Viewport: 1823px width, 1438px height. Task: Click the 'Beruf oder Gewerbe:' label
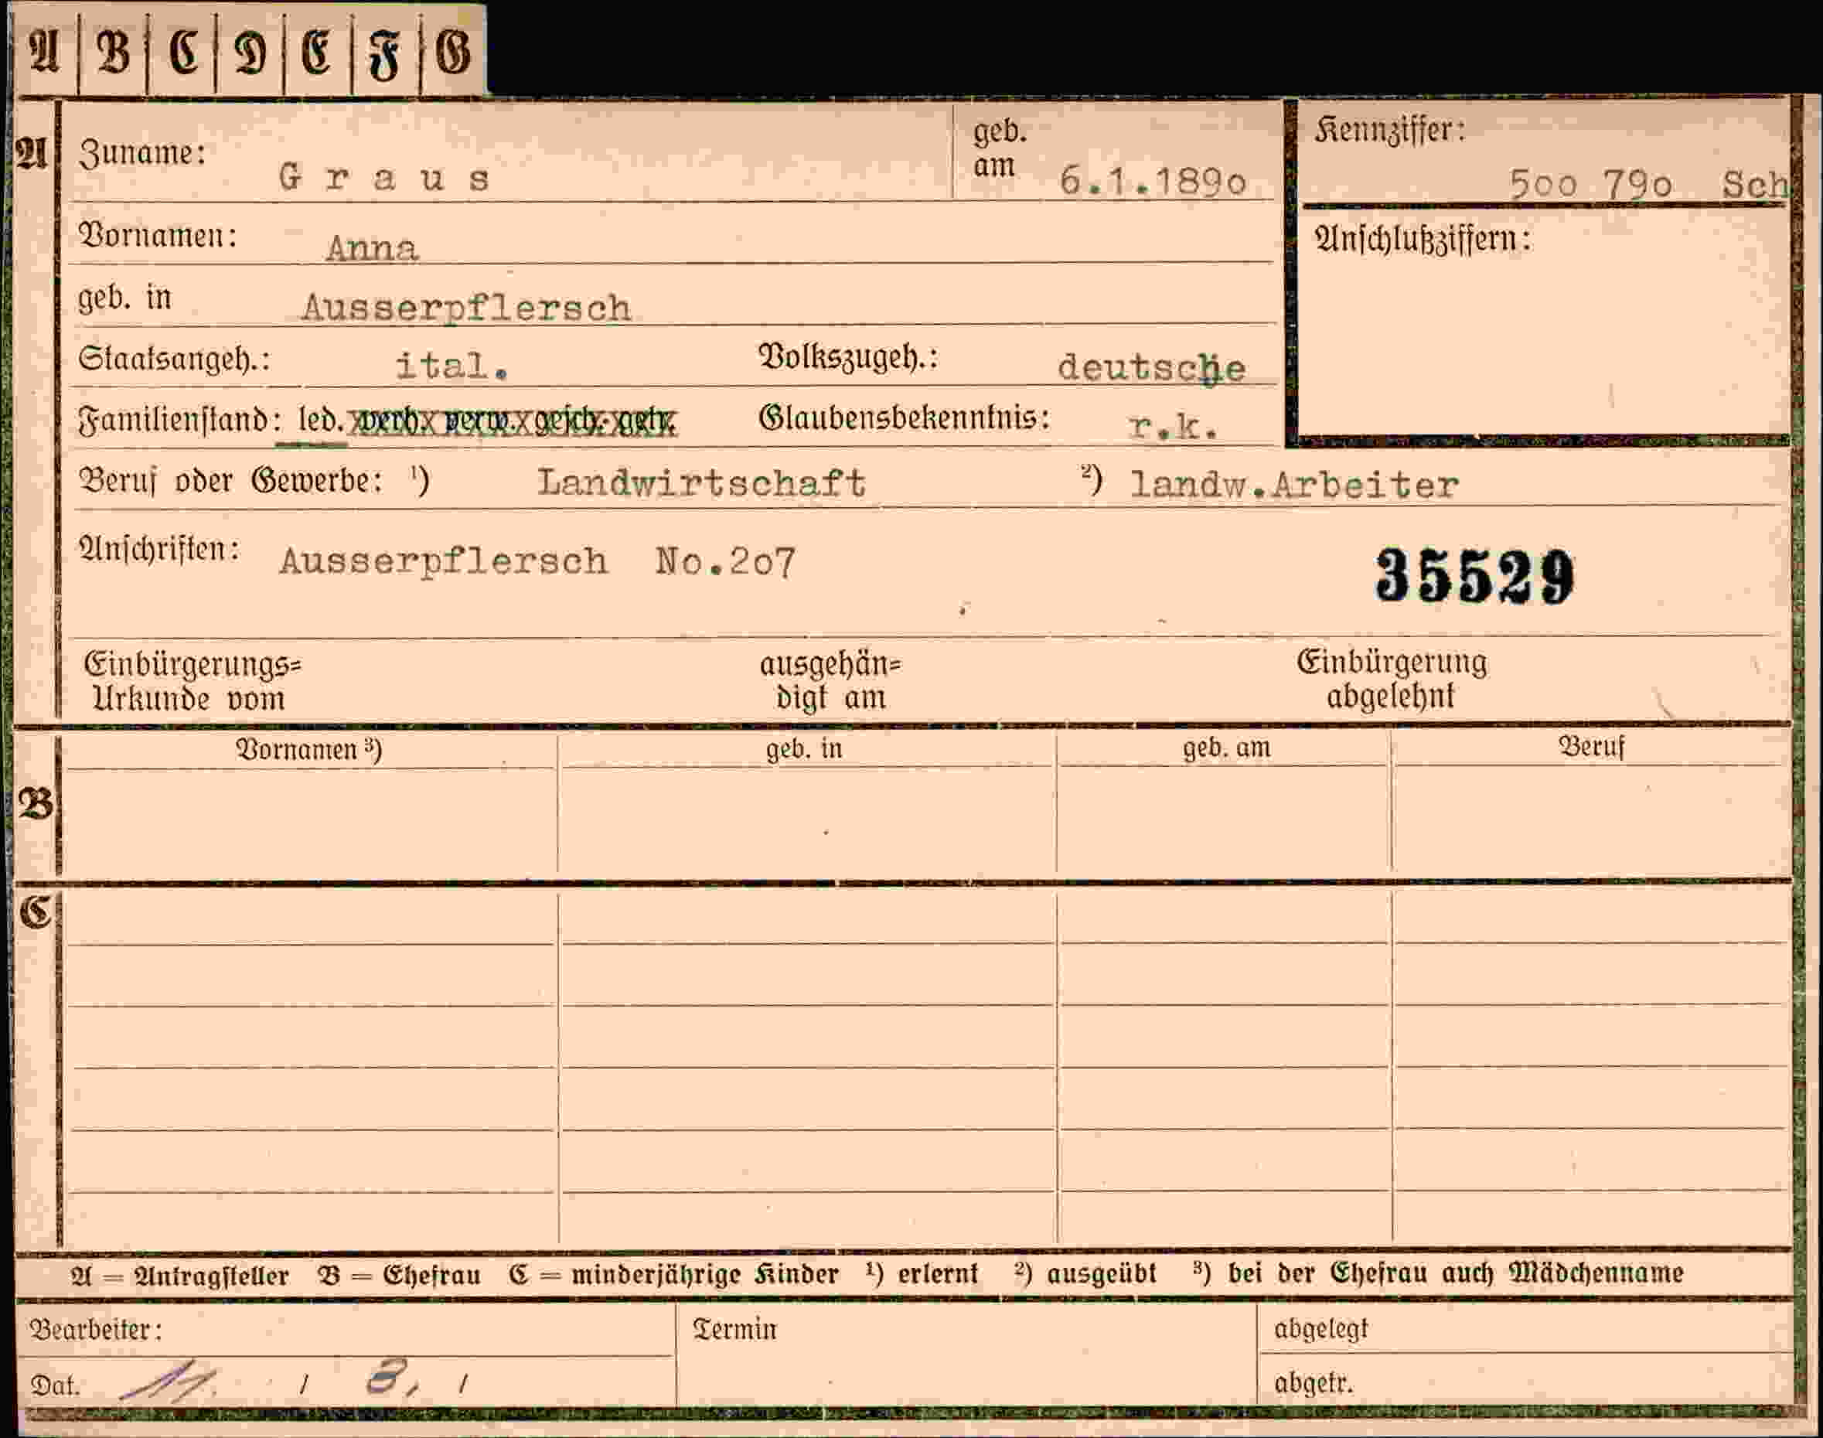(x=230, y=482)
